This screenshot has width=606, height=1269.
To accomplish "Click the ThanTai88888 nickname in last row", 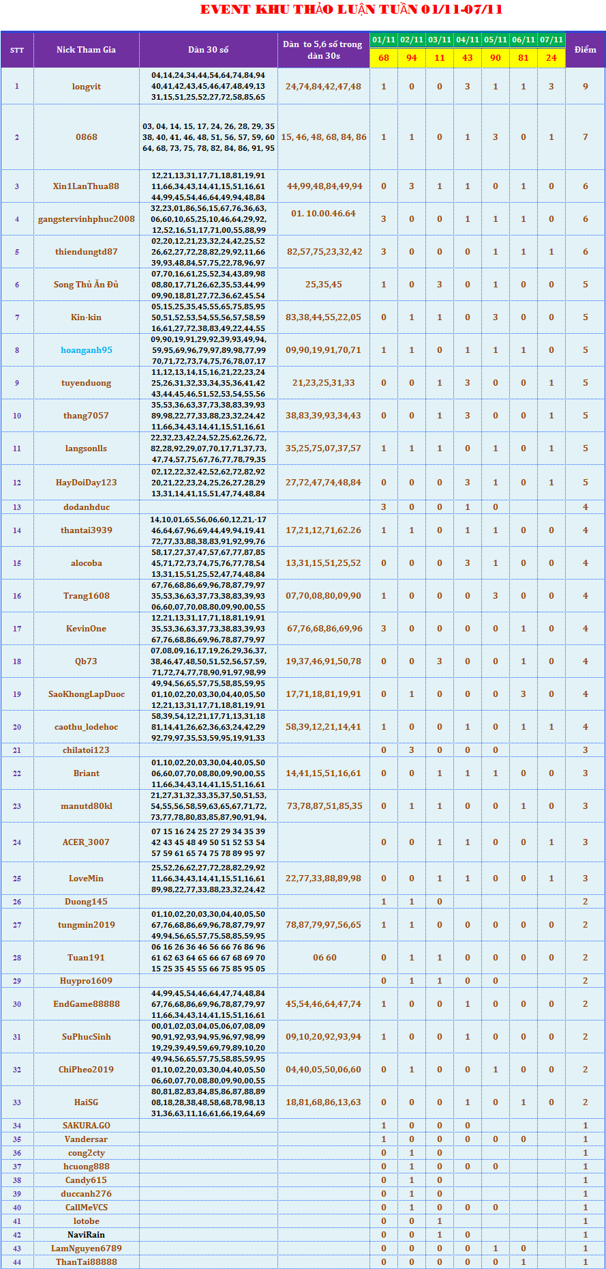I will (86, 1262).
